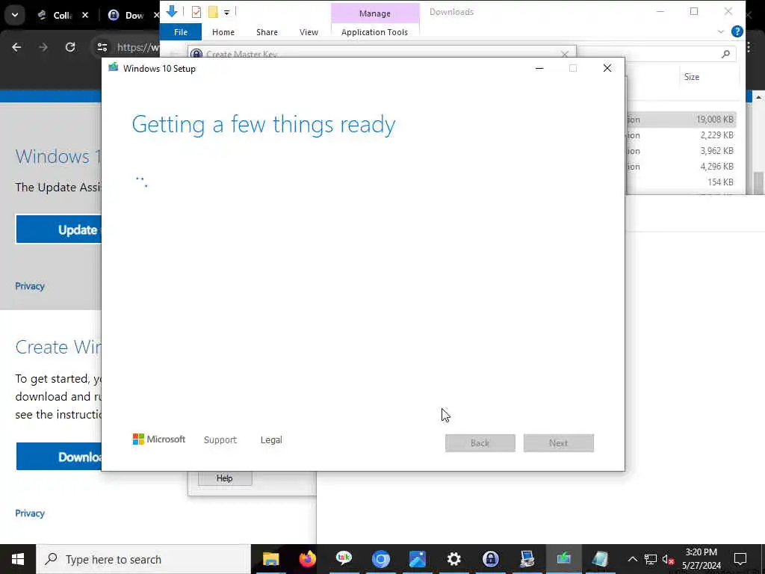This screenshot has height=574, width=765.
Task: Open the Talk chat app in taskbar
Action: click(x=344, y=559)
